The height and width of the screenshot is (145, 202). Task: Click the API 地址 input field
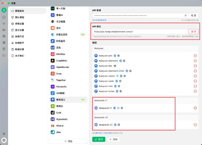pos(140,32)
